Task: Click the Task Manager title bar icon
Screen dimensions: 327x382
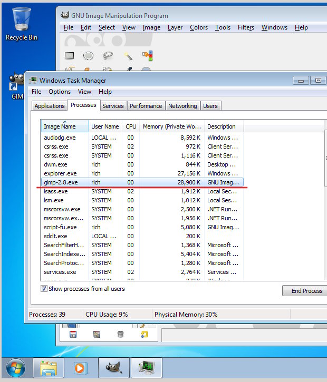Action: point(33,80)
